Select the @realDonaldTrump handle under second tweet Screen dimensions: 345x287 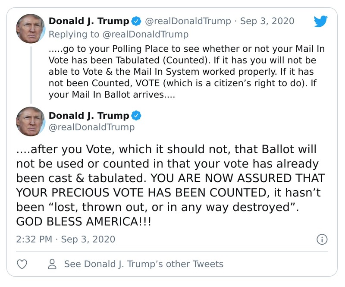click(x=91, y=127)
